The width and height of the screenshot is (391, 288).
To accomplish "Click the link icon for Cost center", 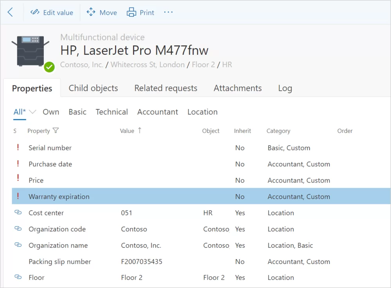I will (18, 213).
